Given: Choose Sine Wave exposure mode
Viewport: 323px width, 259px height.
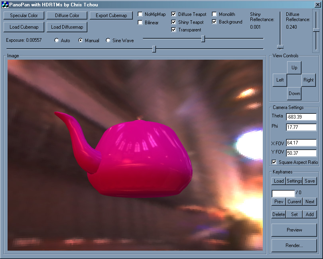Looking at the screenshot, I should [x=108, y=41].
